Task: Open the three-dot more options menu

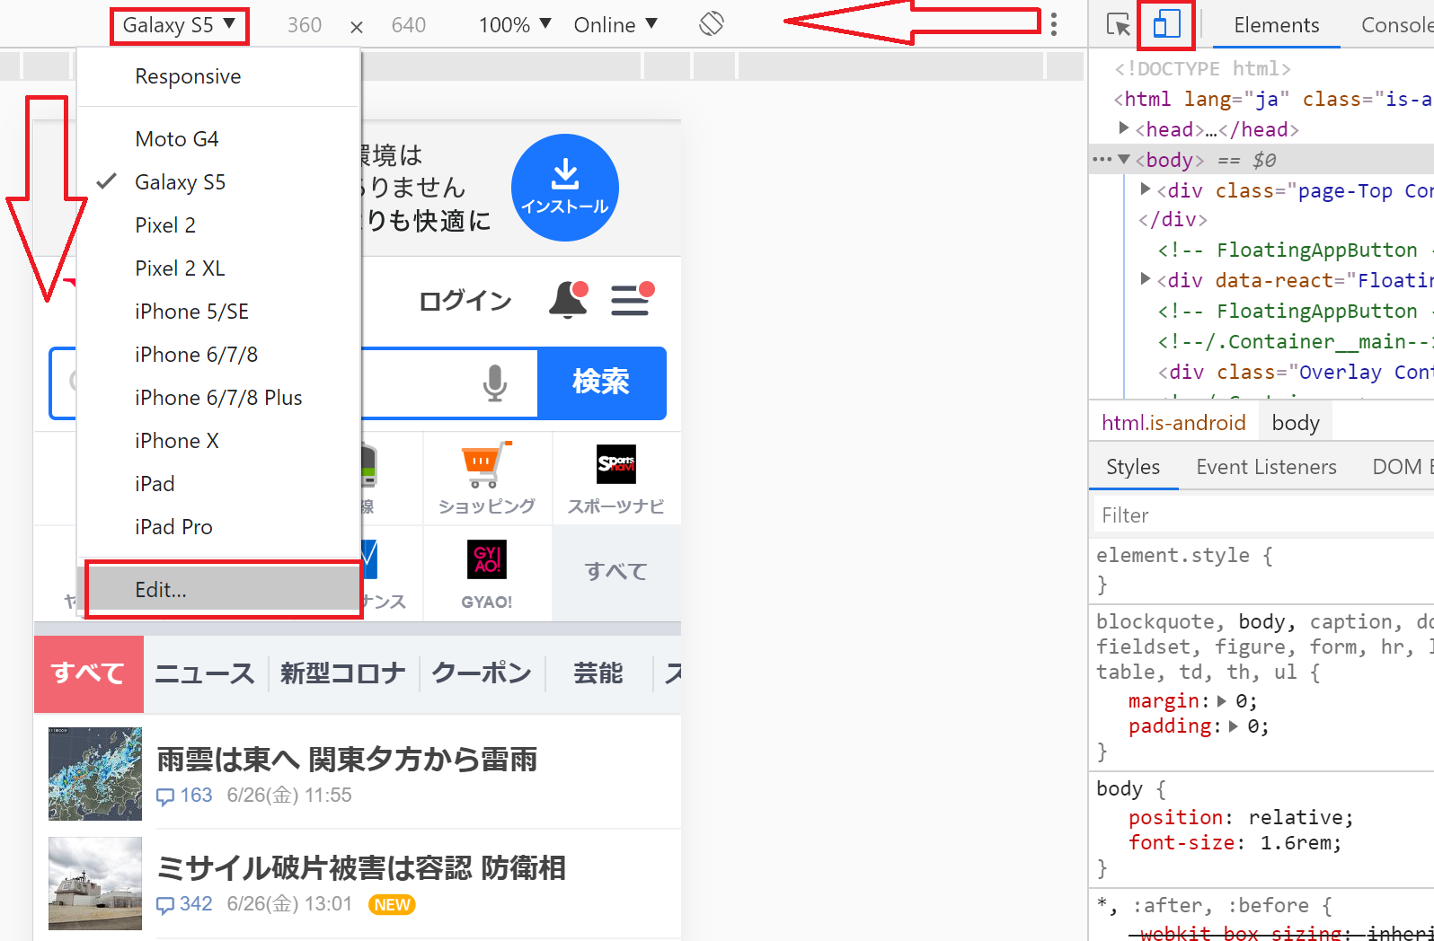Action: coord(1054,24)
